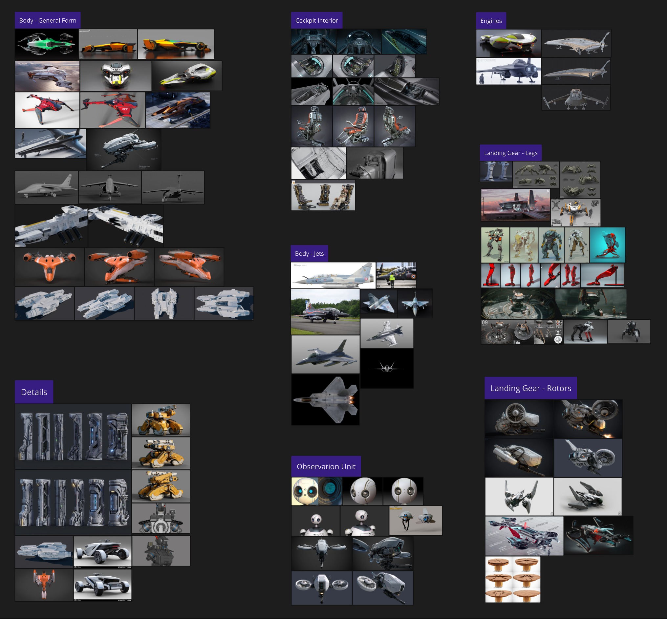Select the Body - Jets label

(x=309, y=254)
